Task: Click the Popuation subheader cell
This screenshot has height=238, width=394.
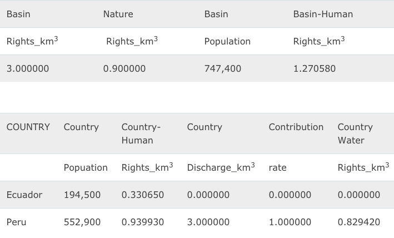Action: pos(86,167)
